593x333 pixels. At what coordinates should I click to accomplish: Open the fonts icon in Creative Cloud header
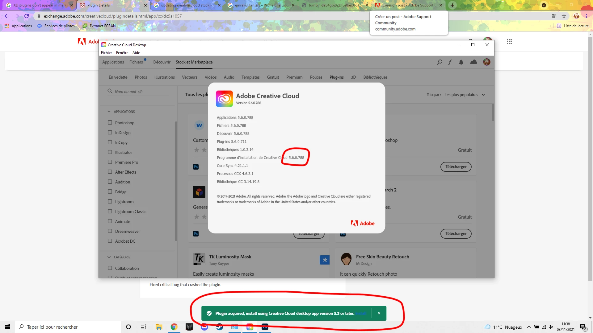click(x=450, y=62)
